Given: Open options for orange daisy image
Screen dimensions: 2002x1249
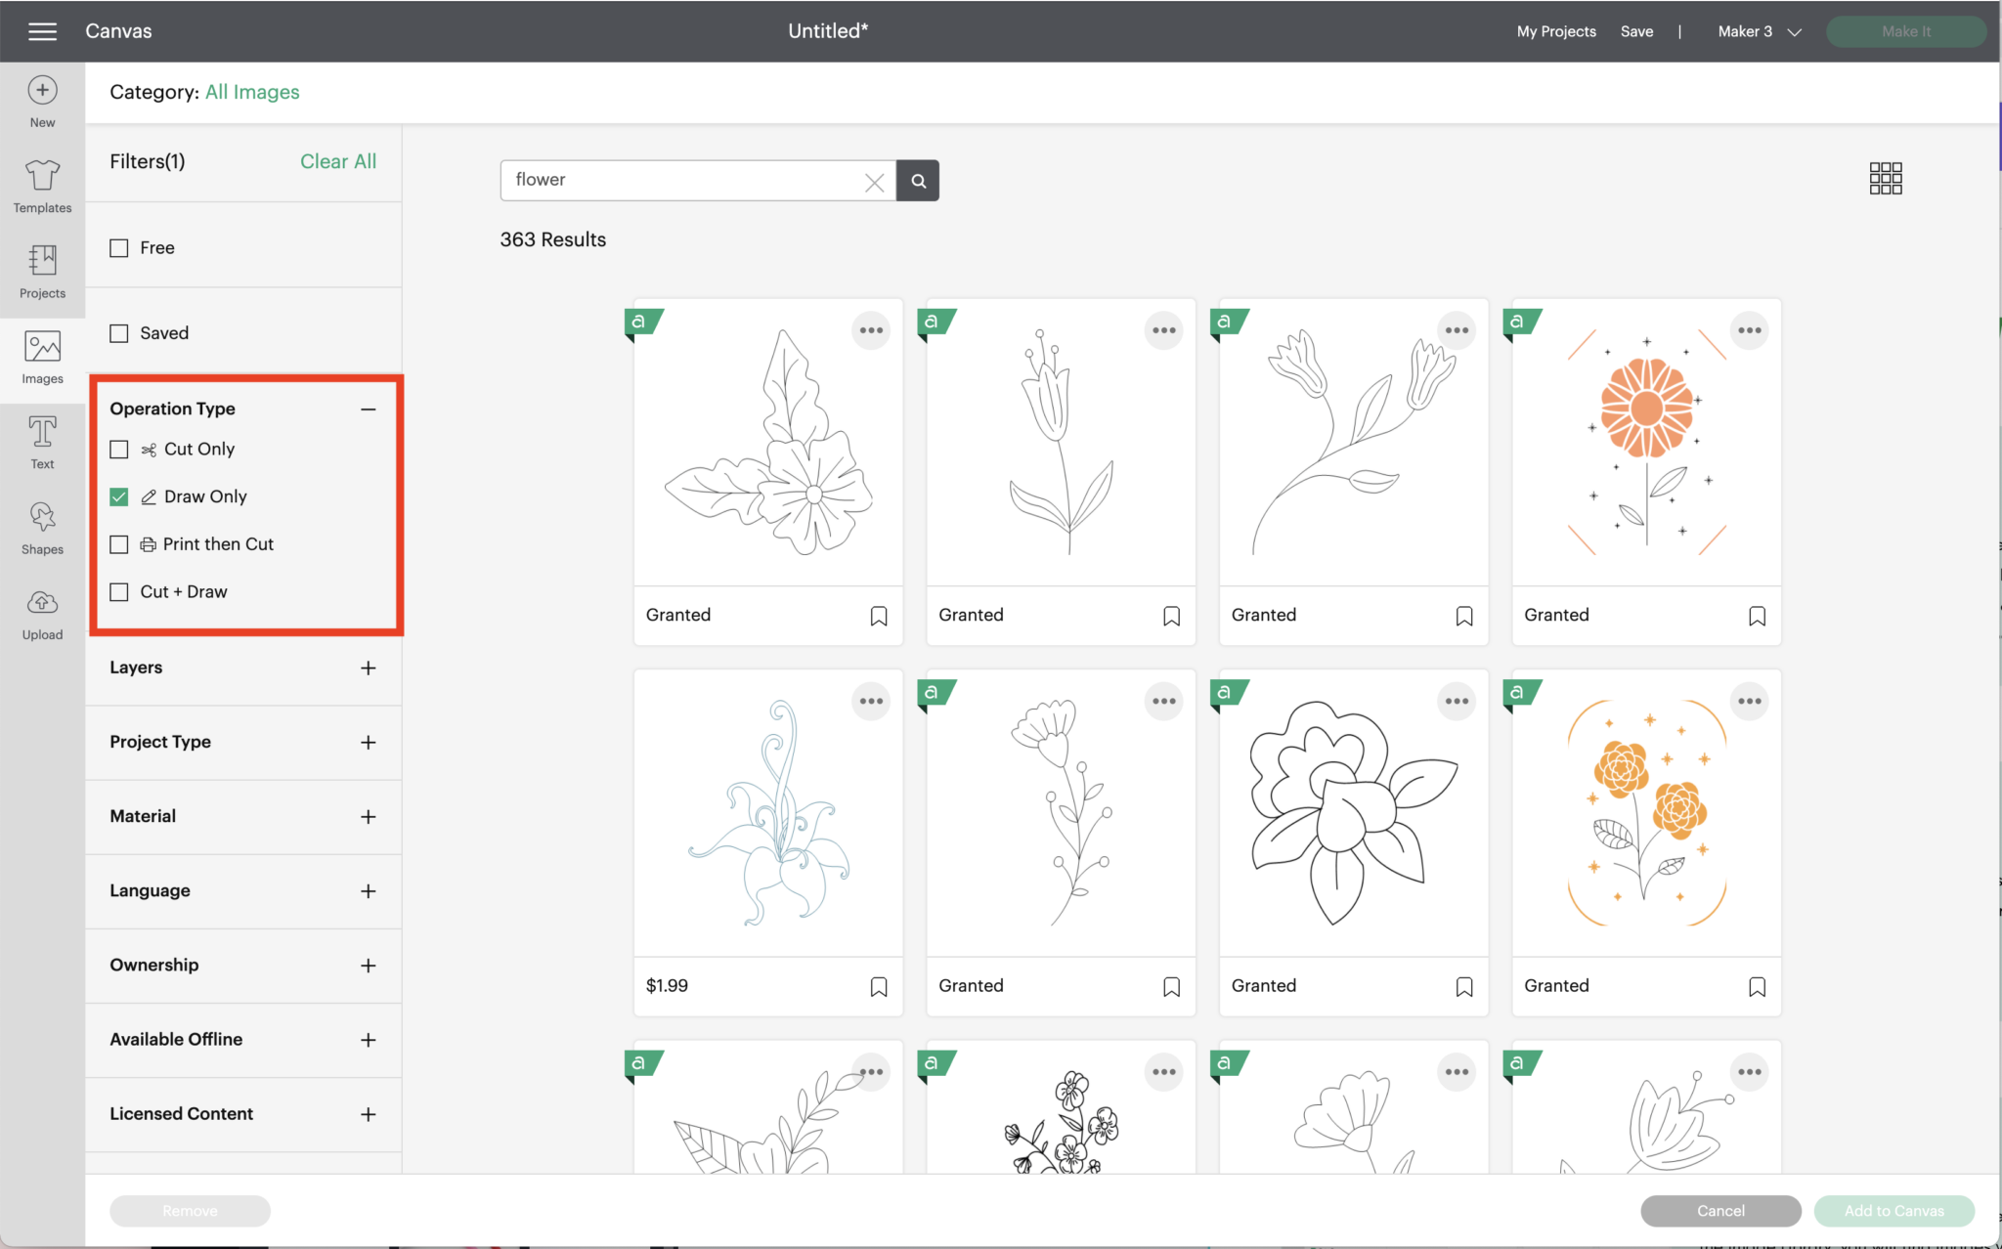Looking at the screenshot, I should click(x=1749, y=330).
